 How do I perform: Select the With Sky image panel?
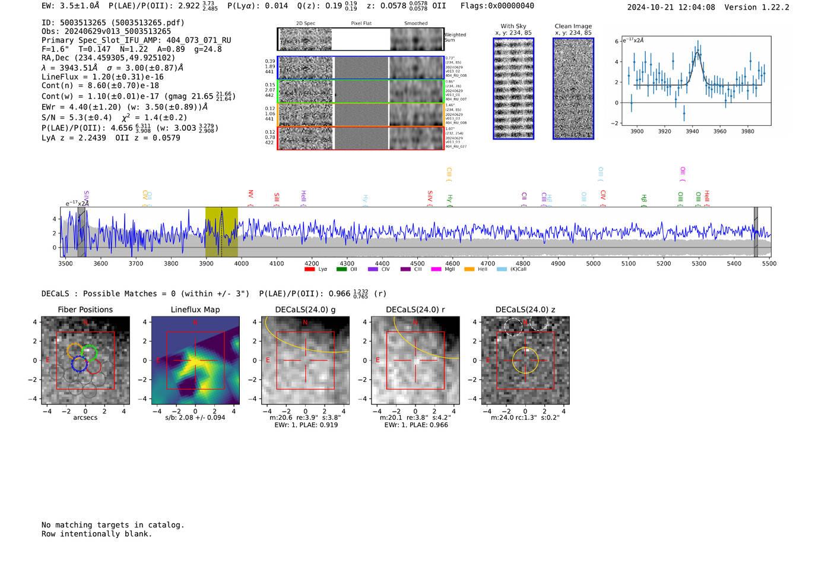513,88
